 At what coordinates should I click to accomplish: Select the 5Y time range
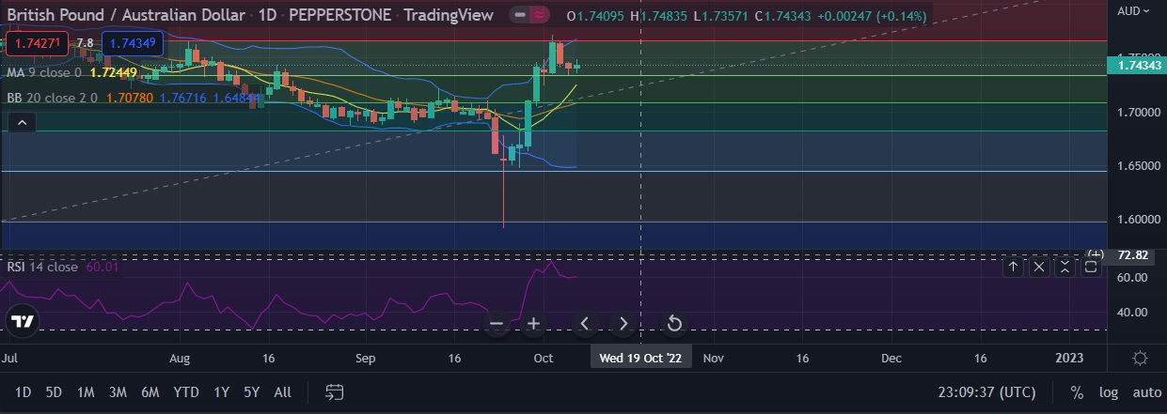(251, 392)
